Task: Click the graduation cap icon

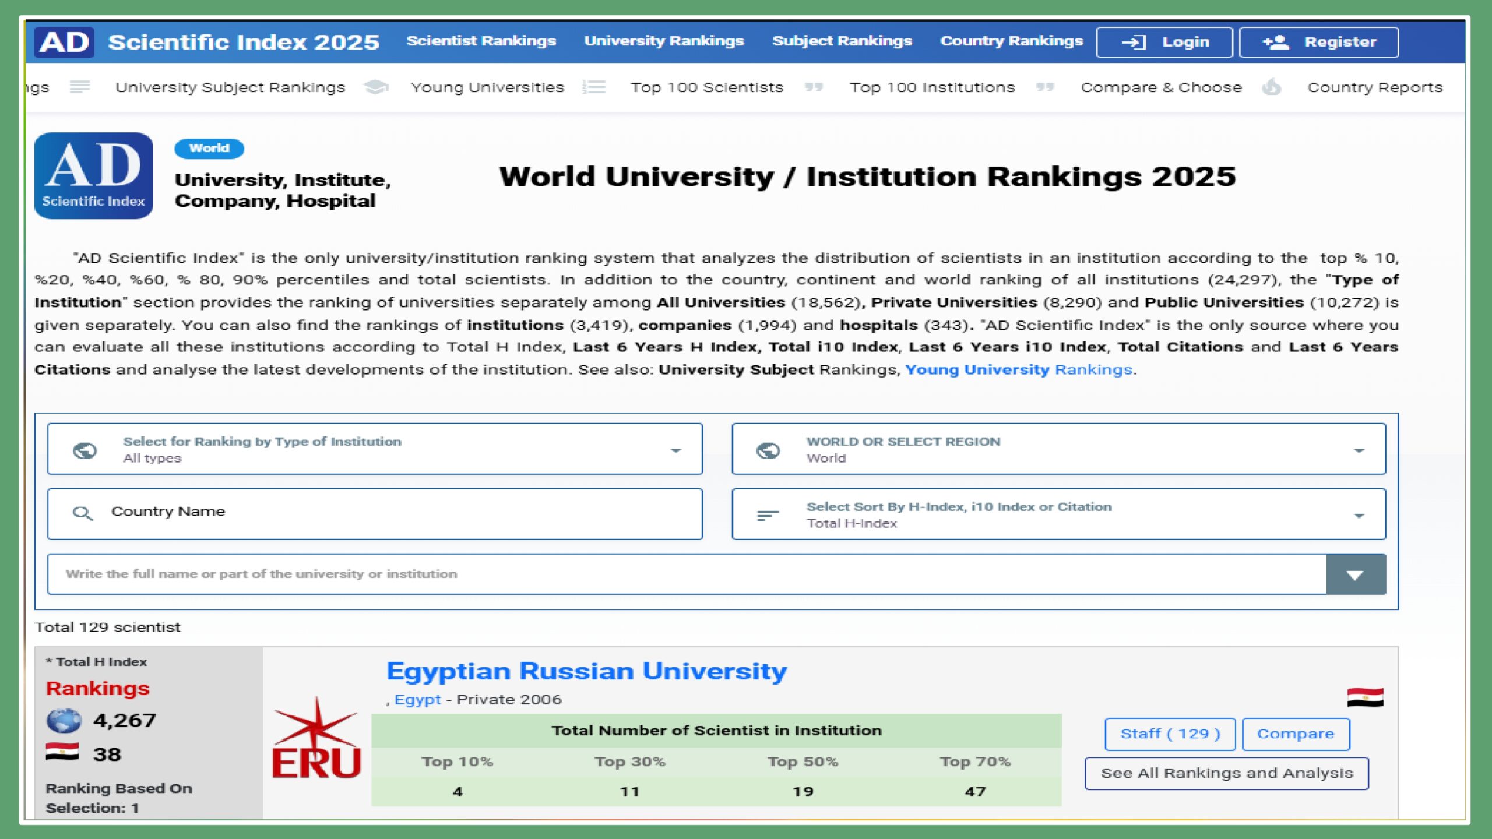Action: pos(375,87)
